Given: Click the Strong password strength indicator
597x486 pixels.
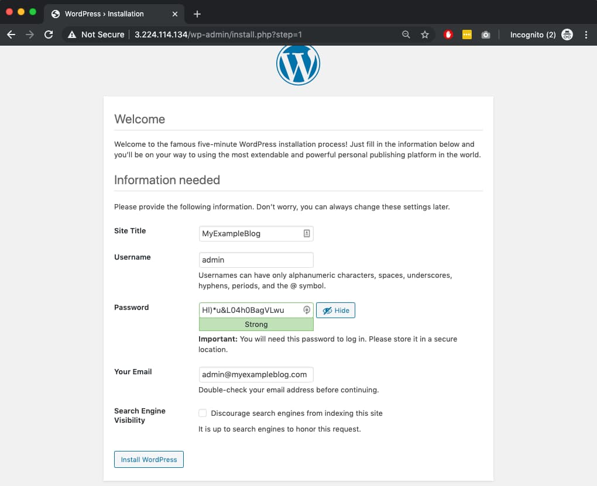Looking at the screenshot, I should tap(256, 324).
